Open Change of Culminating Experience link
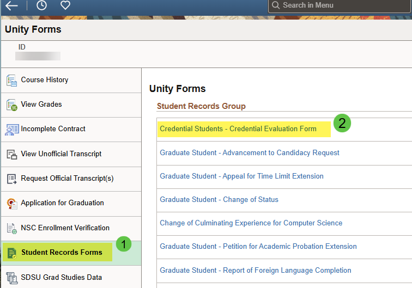Image resolution: width=412 pixels, height=288 pixels. point(251,223)
